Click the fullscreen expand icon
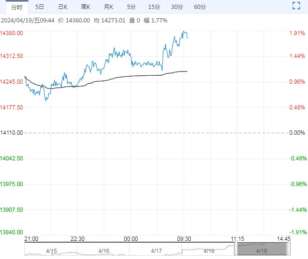 tap(296, 7)
